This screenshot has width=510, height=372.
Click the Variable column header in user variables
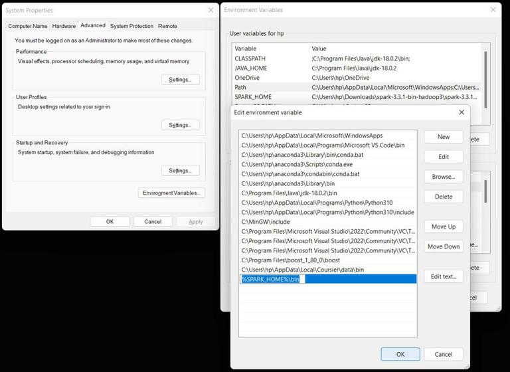271,48
